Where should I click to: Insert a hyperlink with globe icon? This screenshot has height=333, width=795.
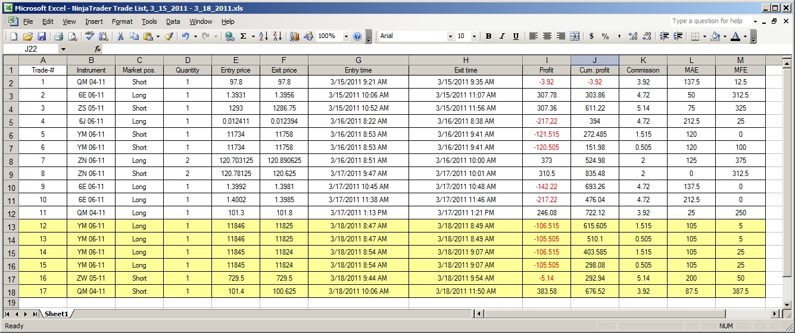(x=230, y=36)
